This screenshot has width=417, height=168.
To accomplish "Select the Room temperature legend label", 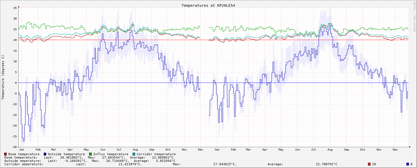I will pos(24,154).
